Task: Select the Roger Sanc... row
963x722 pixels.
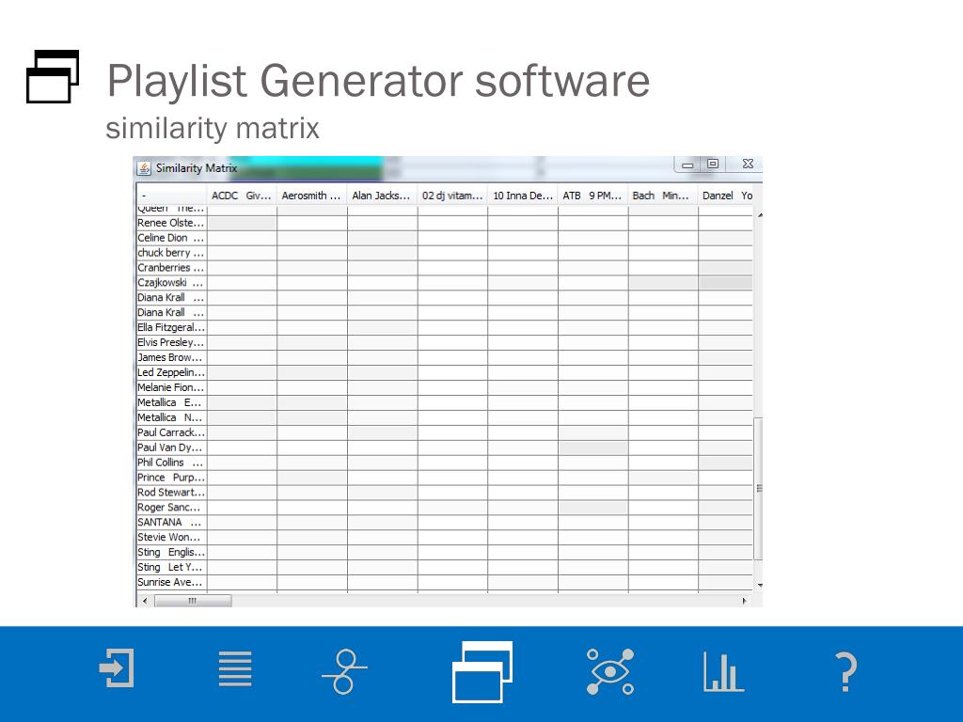Action: [x=445, y=507]
